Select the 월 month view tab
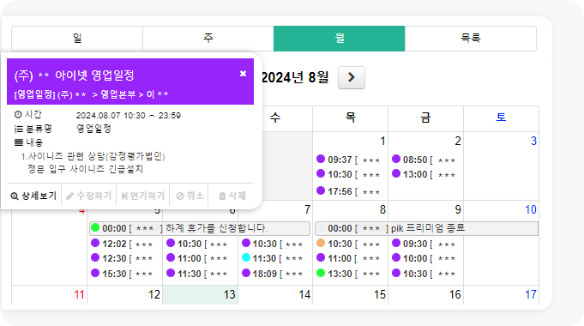Viewport: 584px width, 326px height. (x=339, y=38)
